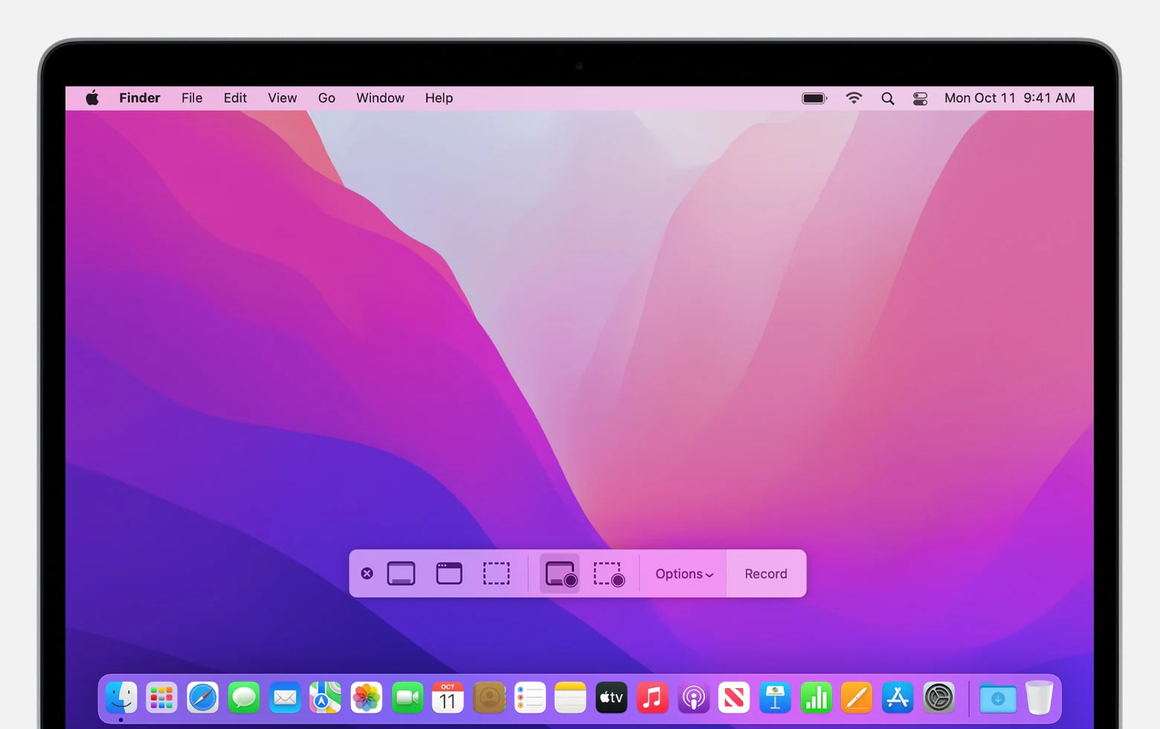Image resolution: width=1160 pixels, height=729 pixels.
Task: Open Safari from the Dock
Action: 202,698
